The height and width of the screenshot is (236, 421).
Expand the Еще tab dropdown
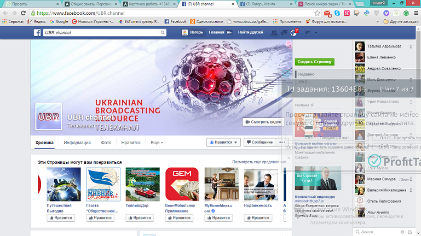tap(157, 143)
